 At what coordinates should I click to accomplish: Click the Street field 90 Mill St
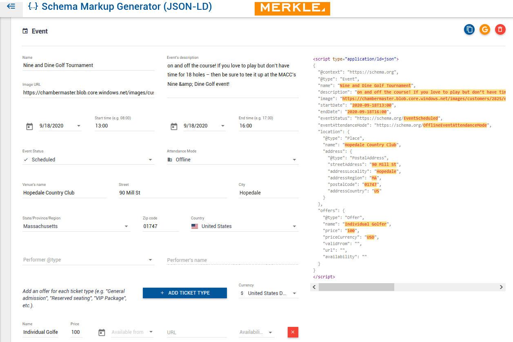(173, 193)
